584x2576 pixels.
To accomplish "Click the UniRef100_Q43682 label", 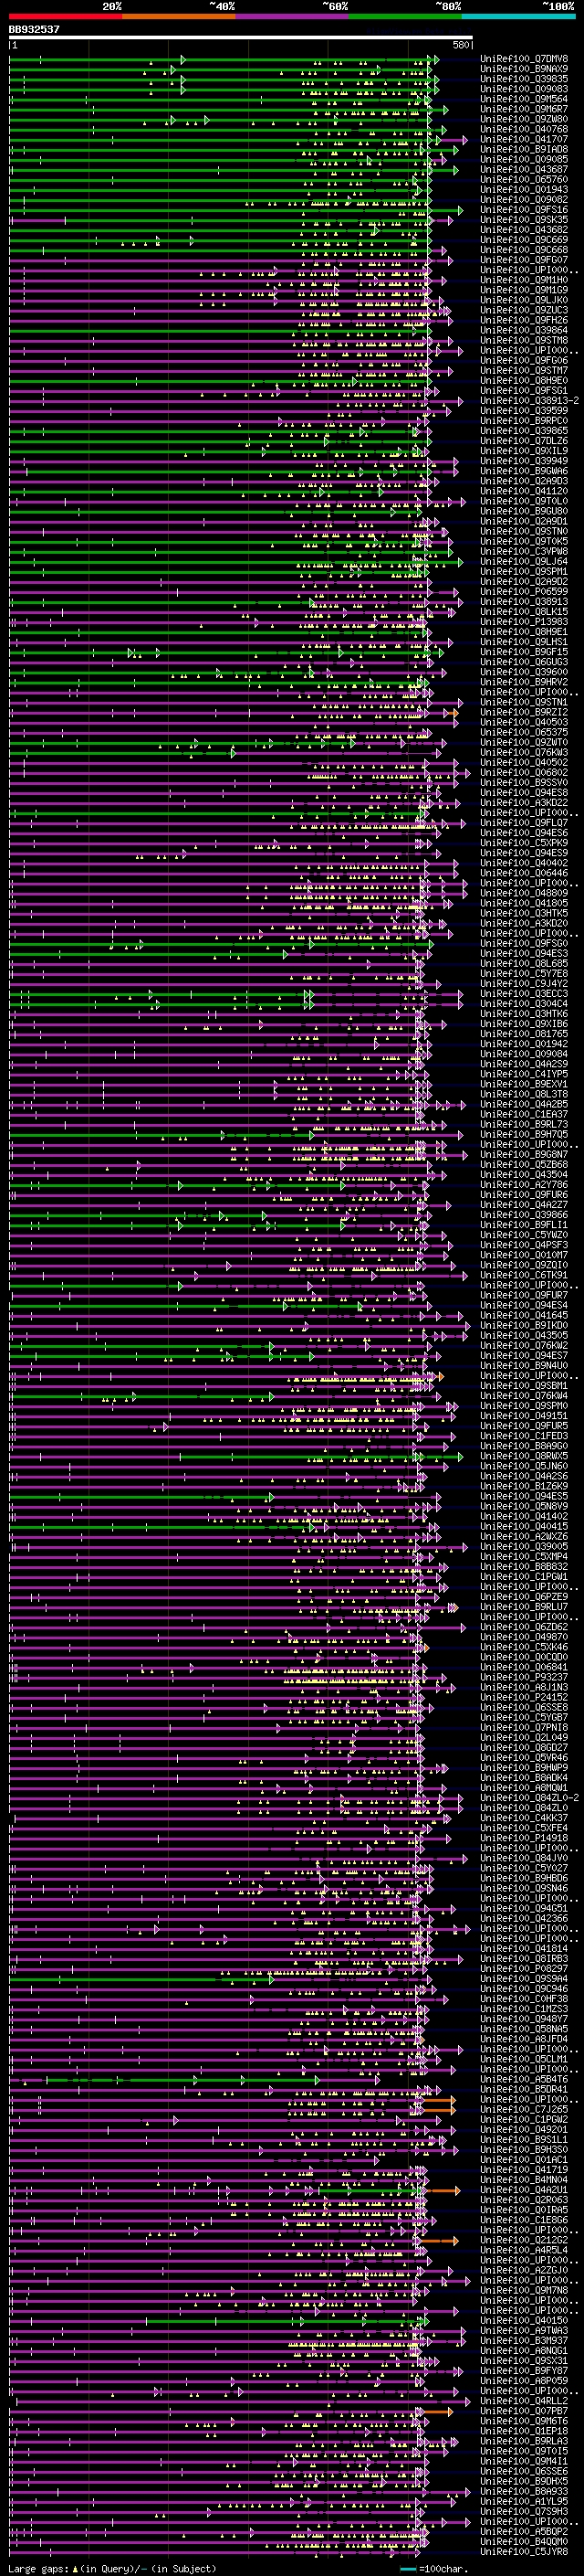I will (524, 229).
